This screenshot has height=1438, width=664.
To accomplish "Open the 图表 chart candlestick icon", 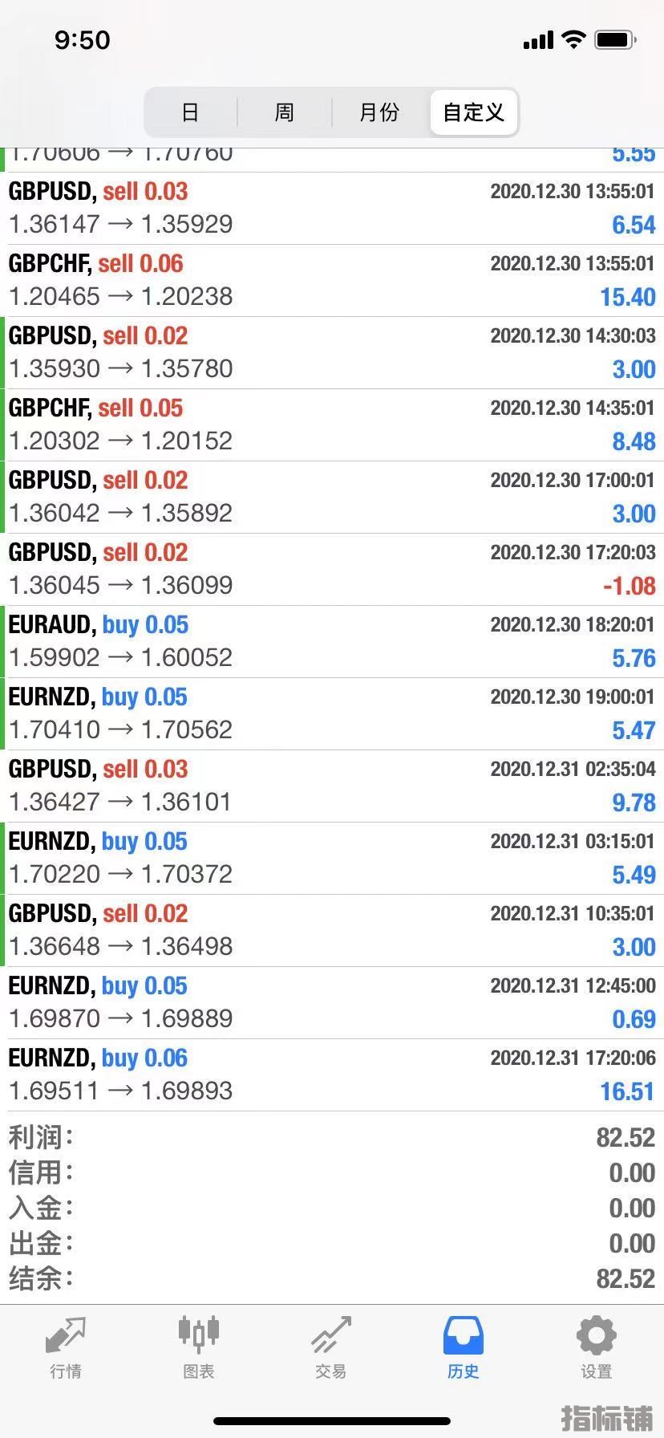I will pos(198,1334).
